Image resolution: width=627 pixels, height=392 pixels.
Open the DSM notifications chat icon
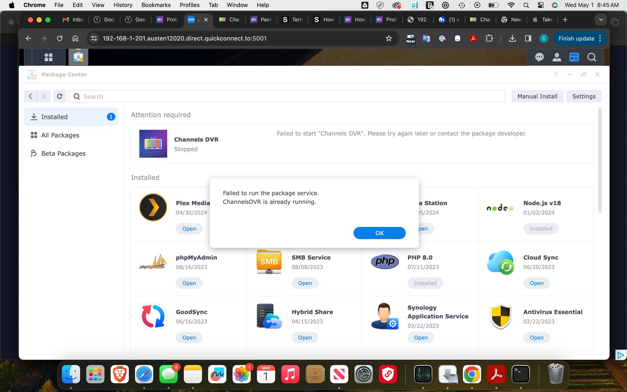click(x=539, y=57)
